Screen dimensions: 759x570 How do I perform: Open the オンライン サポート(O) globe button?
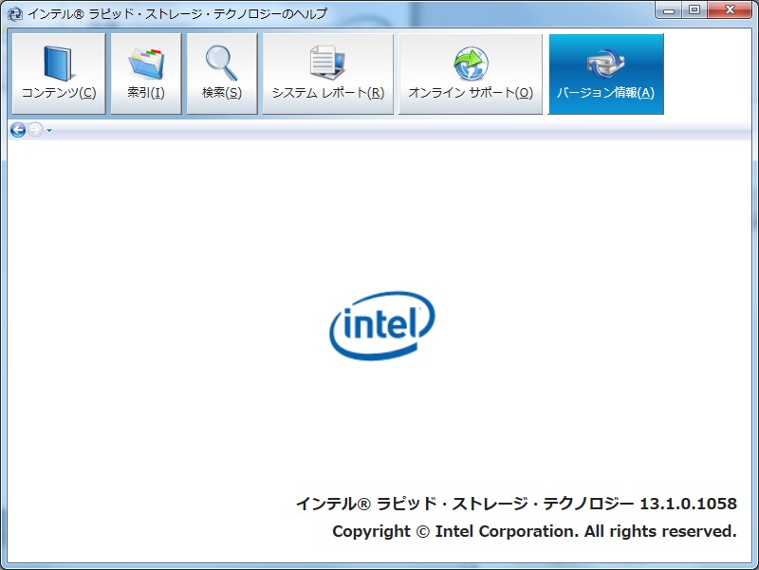pyautogui.click(x=470, y=74)
